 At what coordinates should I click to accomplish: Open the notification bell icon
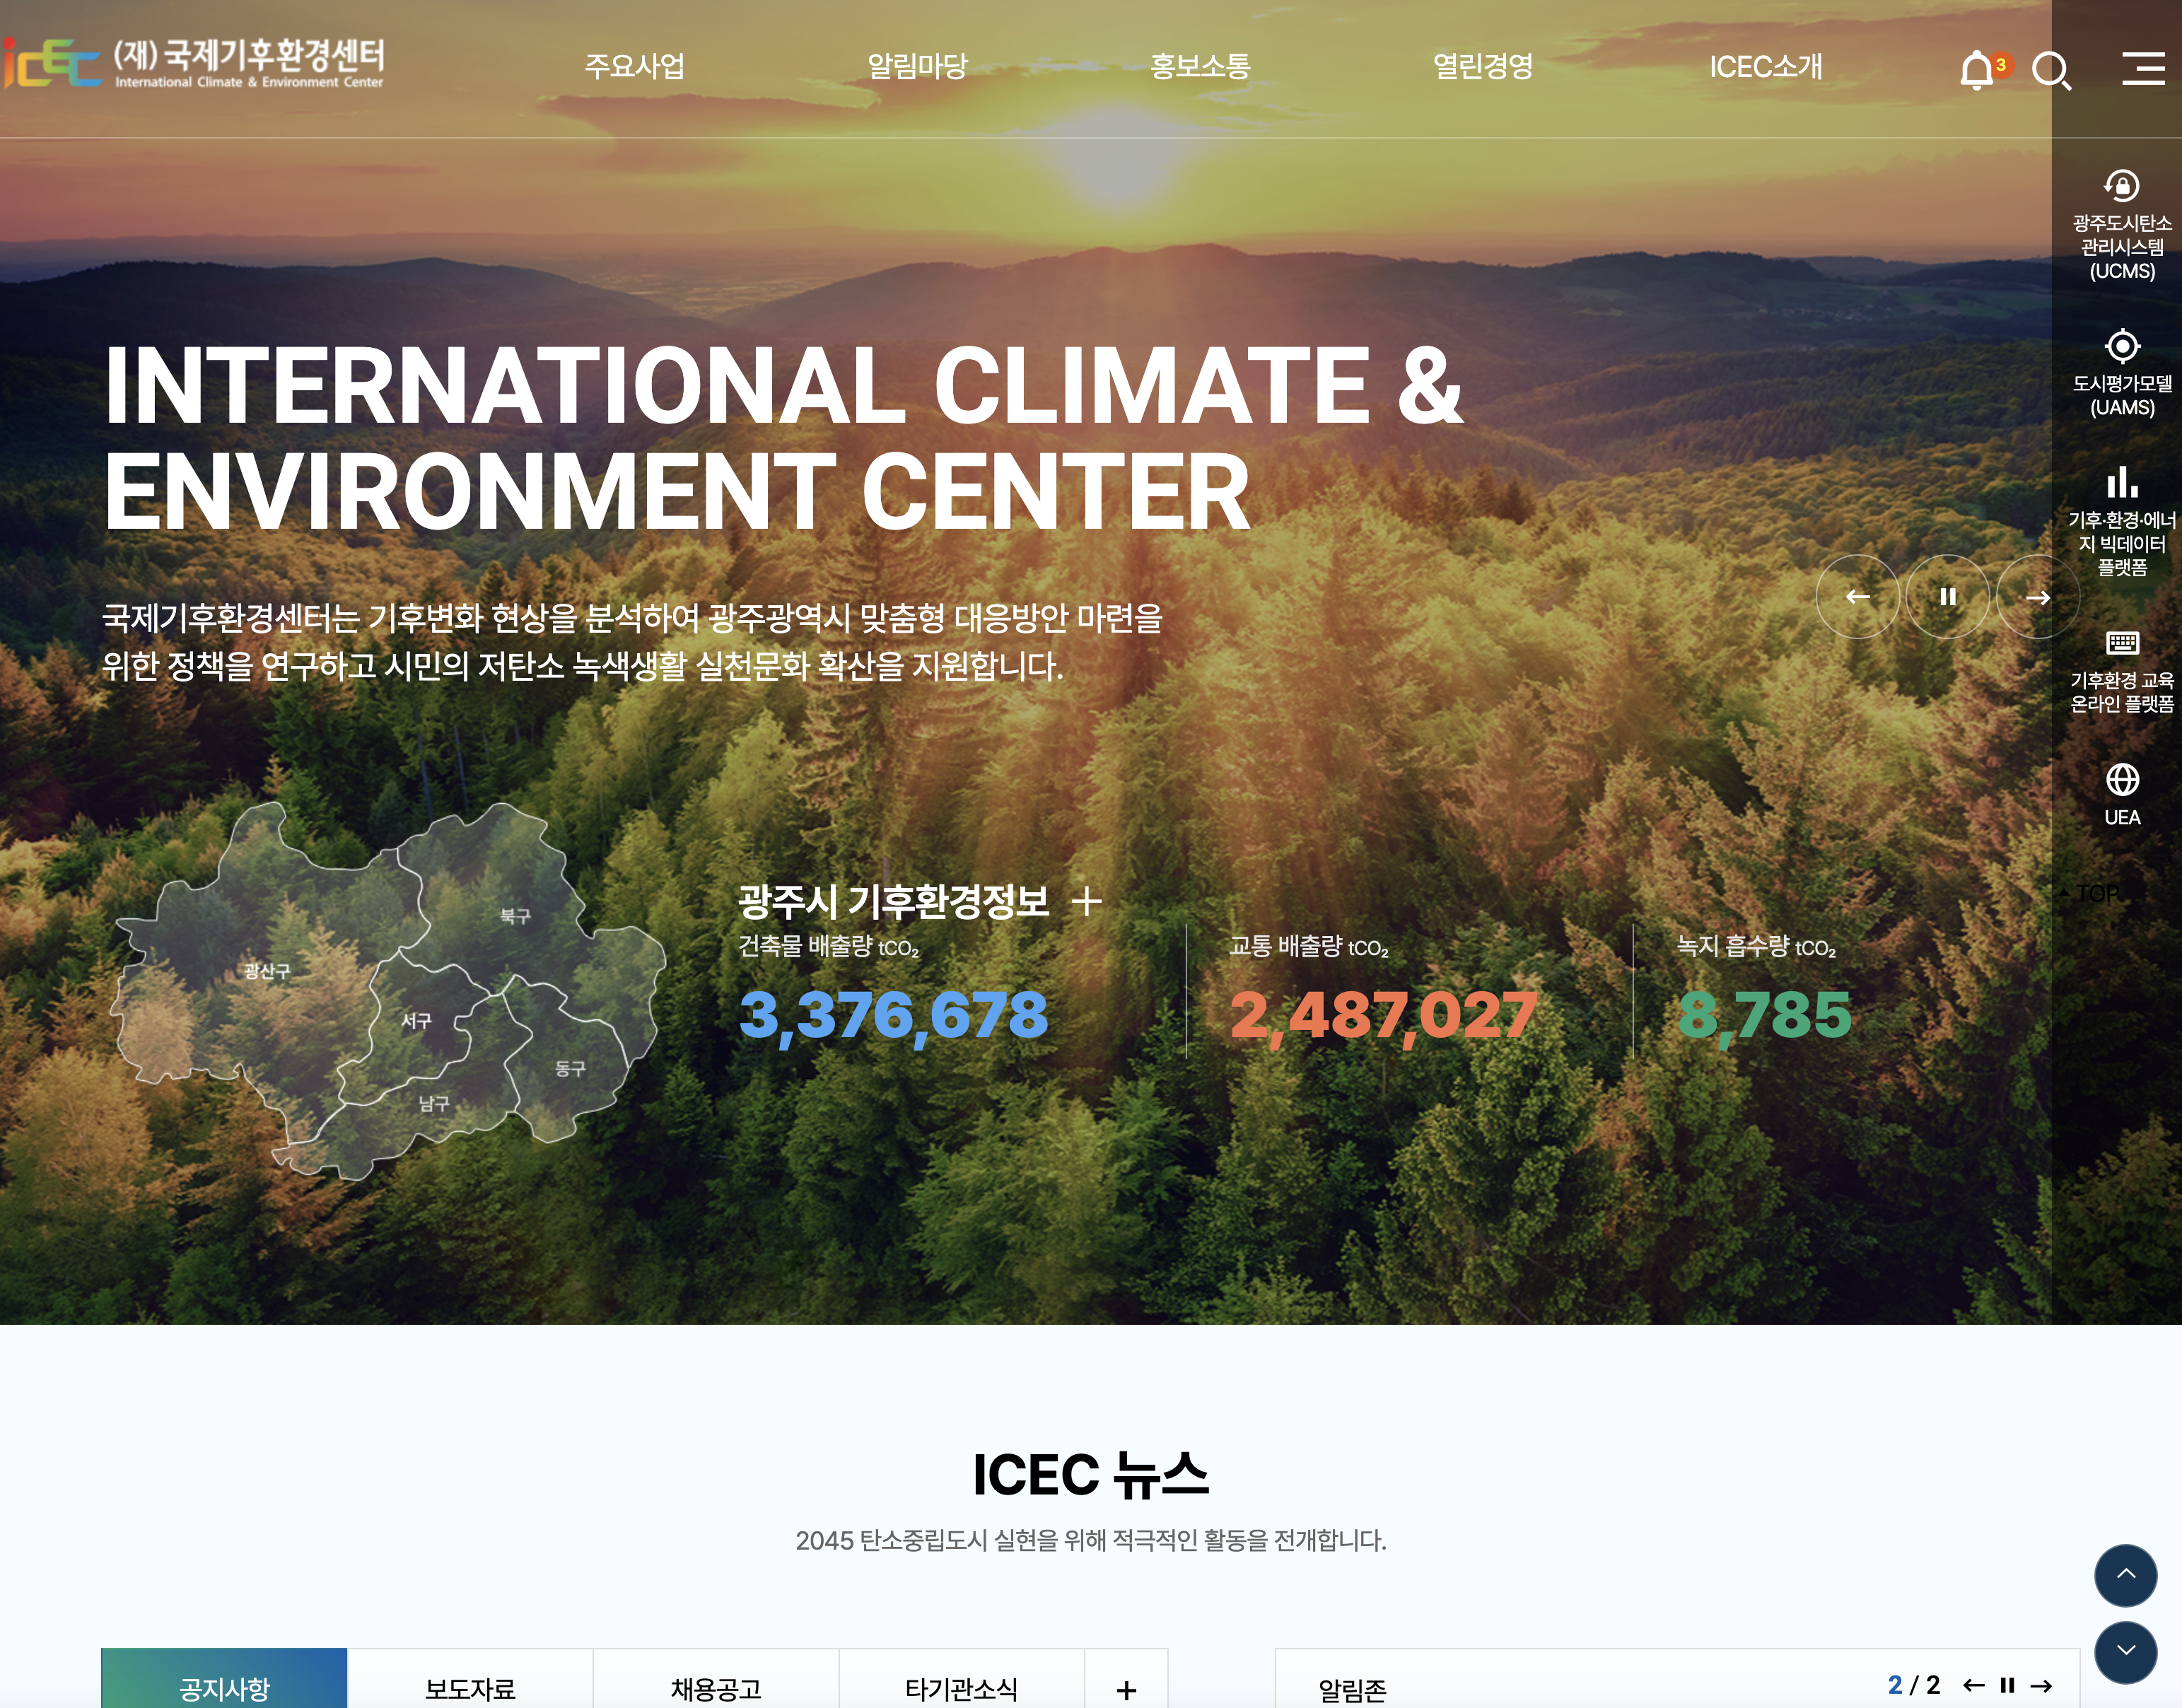tap(1976, 70)
